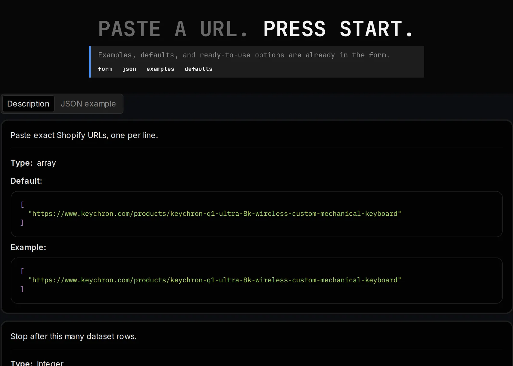Click 'Stop after this many dataset rows.' text
The height and width of the screenshot is (366, 513).
click(x=74, y=336)
